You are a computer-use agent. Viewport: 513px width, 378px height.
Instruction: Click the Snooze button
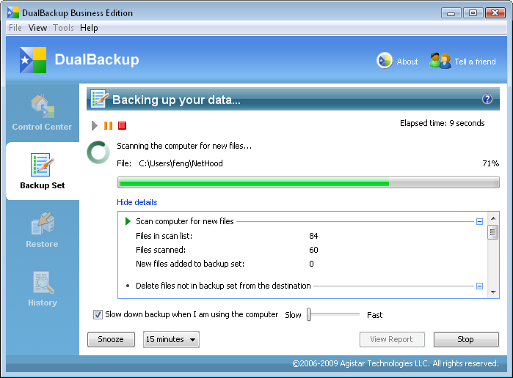[111, 339]
